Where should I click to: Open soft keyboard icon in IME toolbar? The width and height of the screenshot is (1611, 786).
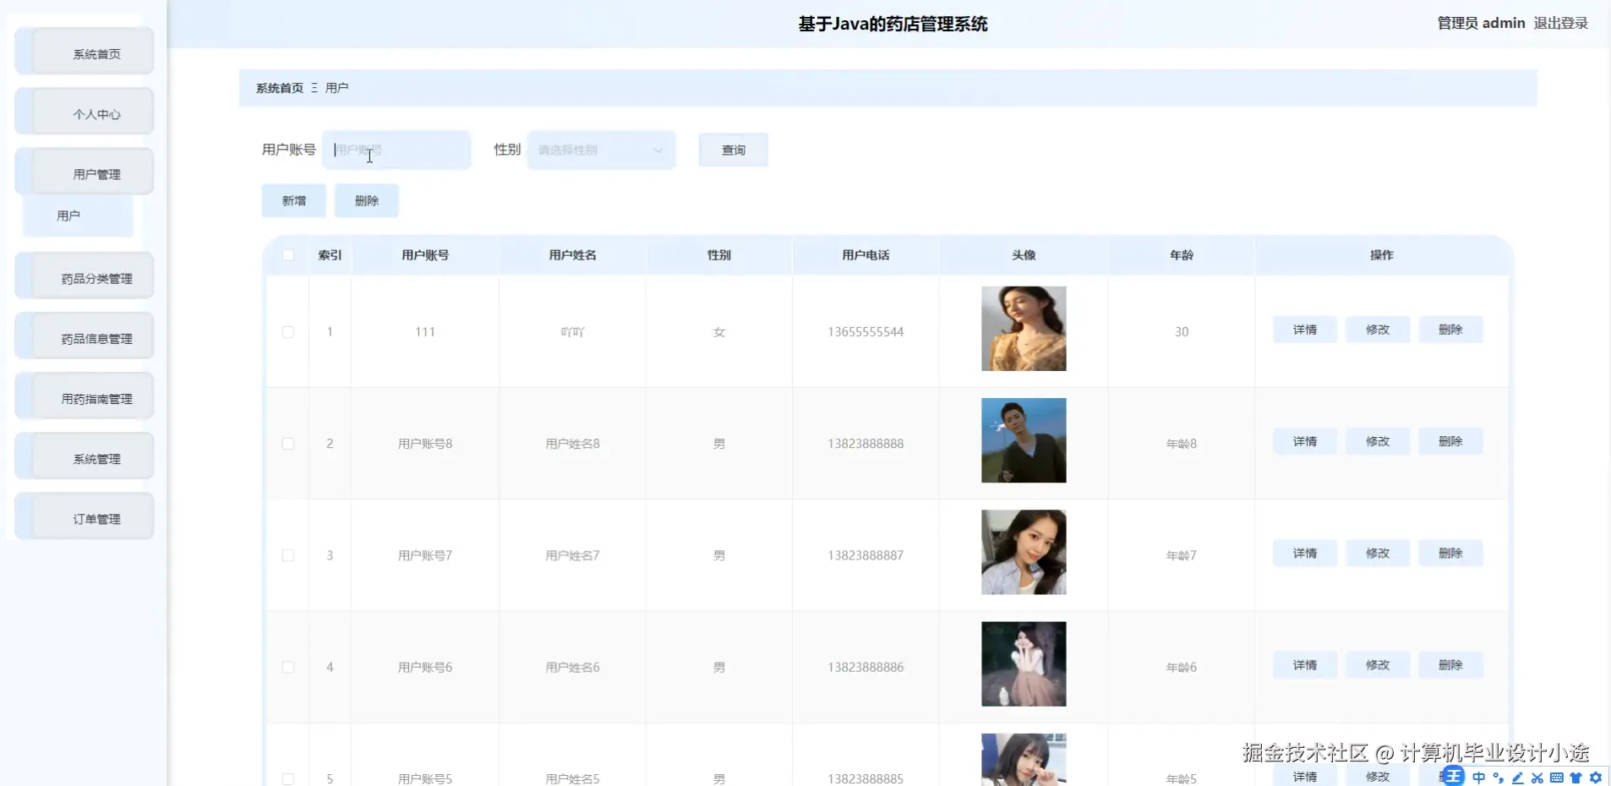(x=1557, y=778)
